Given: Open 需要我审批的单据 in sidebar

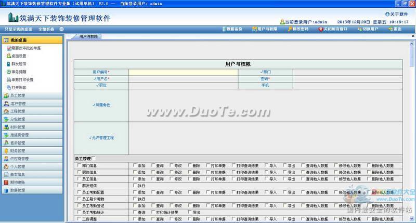Looking at the screenshot, I should pyautogui.click(x=24, y=48).
